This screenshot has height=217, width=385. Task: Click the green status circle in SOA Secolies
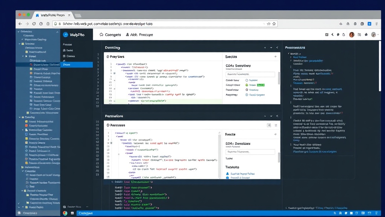pos(247,85)
